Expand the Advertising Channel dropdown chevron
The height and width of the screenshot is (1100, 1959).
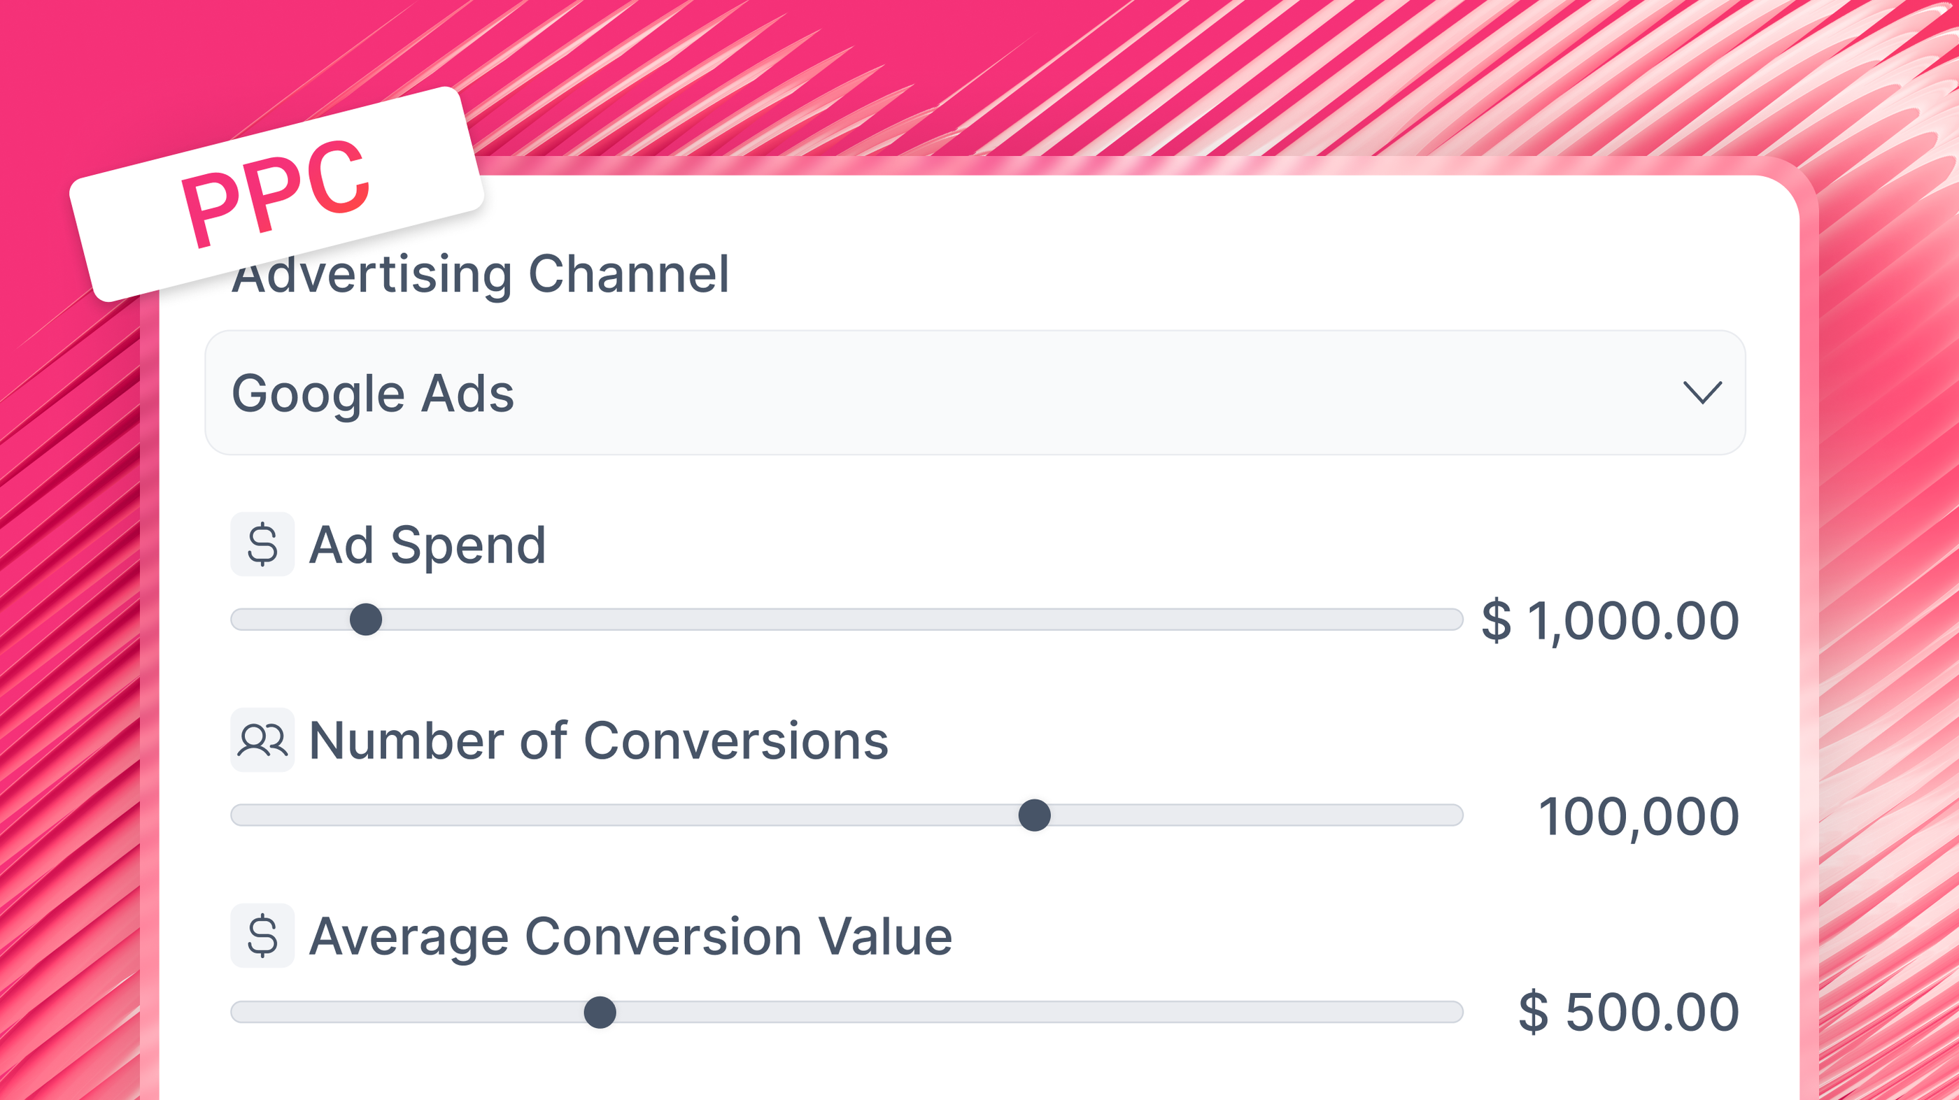[x=1702, y=393]
